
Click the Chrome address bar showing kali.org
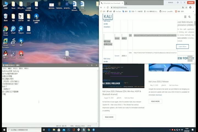click(145, 7)
